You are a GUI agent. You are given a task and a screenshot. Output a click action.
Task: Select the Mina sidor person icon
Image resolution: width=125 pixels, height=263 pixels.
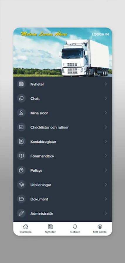pyautogui.click(x=21, y=113)
